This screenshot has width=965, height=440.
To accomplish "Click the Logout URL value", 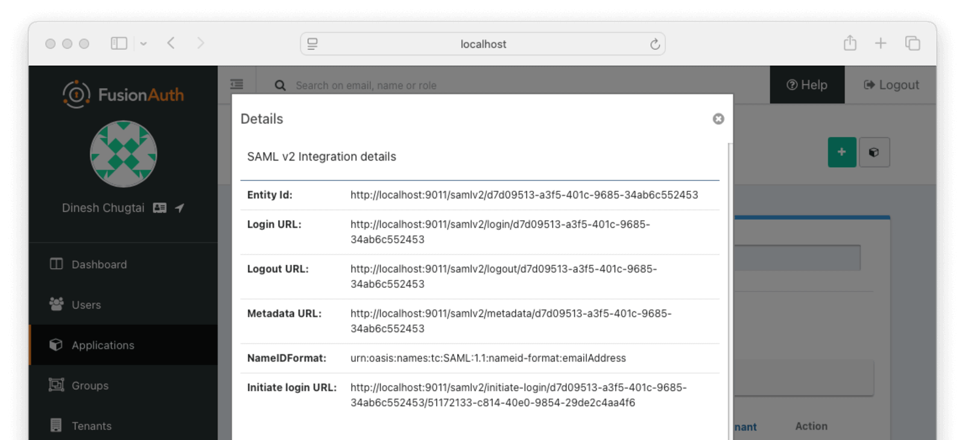I will [x=504, y=276].
